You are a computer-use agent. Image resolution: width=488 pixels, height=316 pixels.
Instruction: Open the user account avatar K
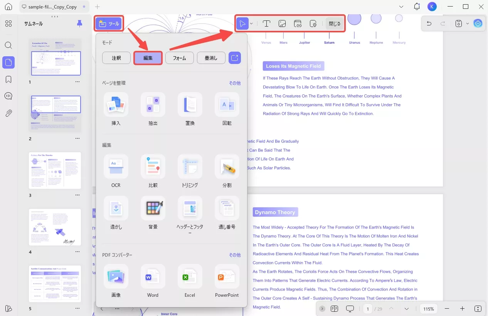pos(432,7)
